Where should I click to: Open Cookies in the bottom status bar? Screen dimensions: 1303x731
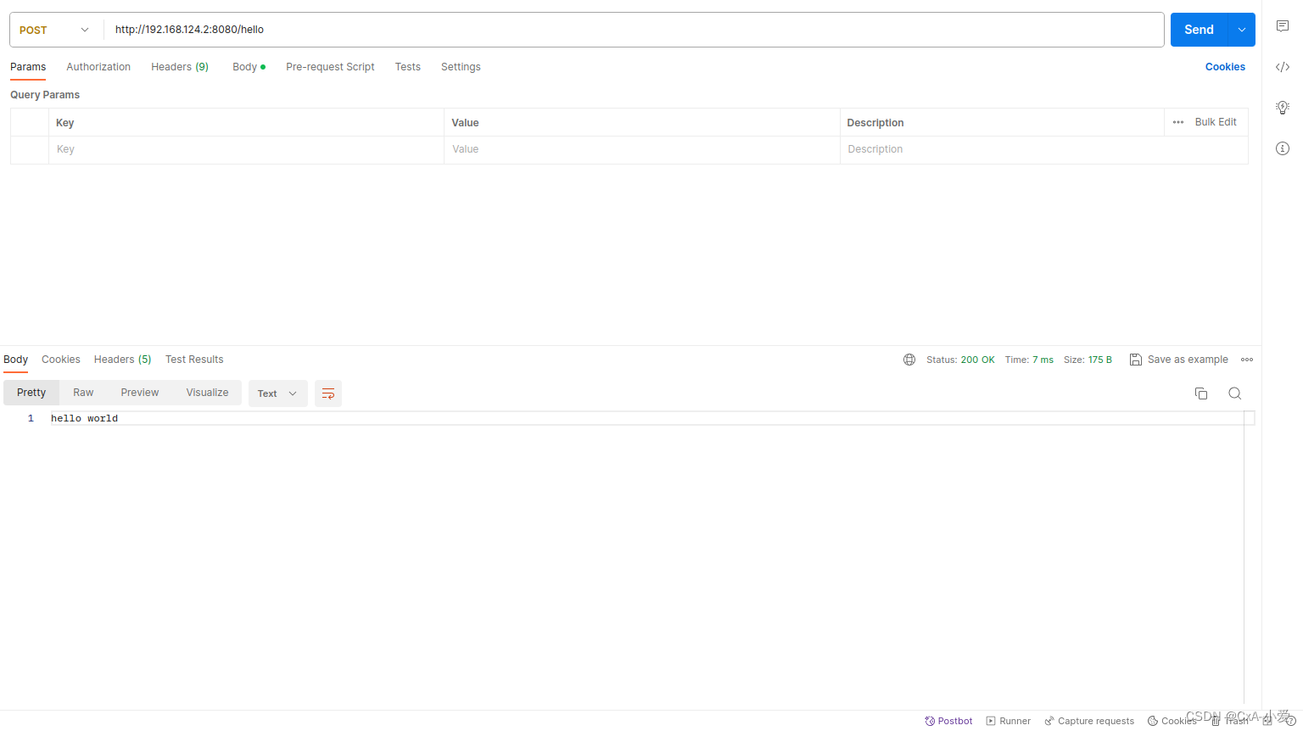pos(1172,721)
